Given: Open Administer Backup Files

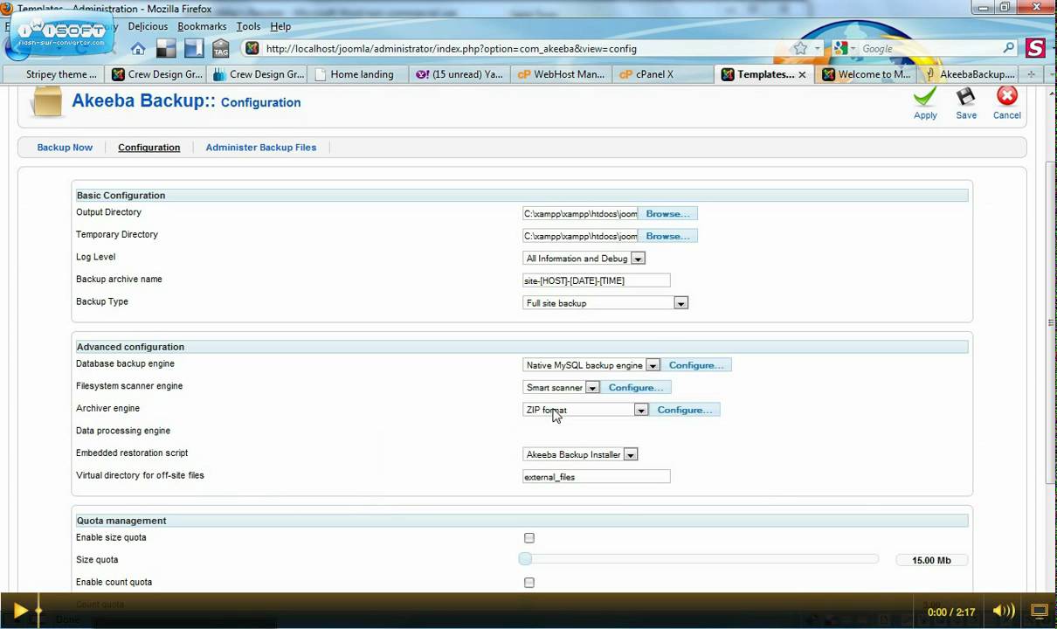Looking at the screenshot, I should pyautogui.click(x=261, y=148).
